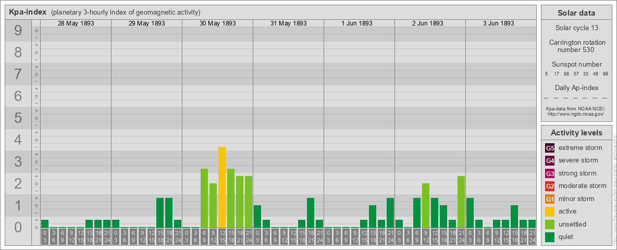The image size is (617, 250).
Task: Click the 'Kpa-index' chart title
Action: (27, 12)
